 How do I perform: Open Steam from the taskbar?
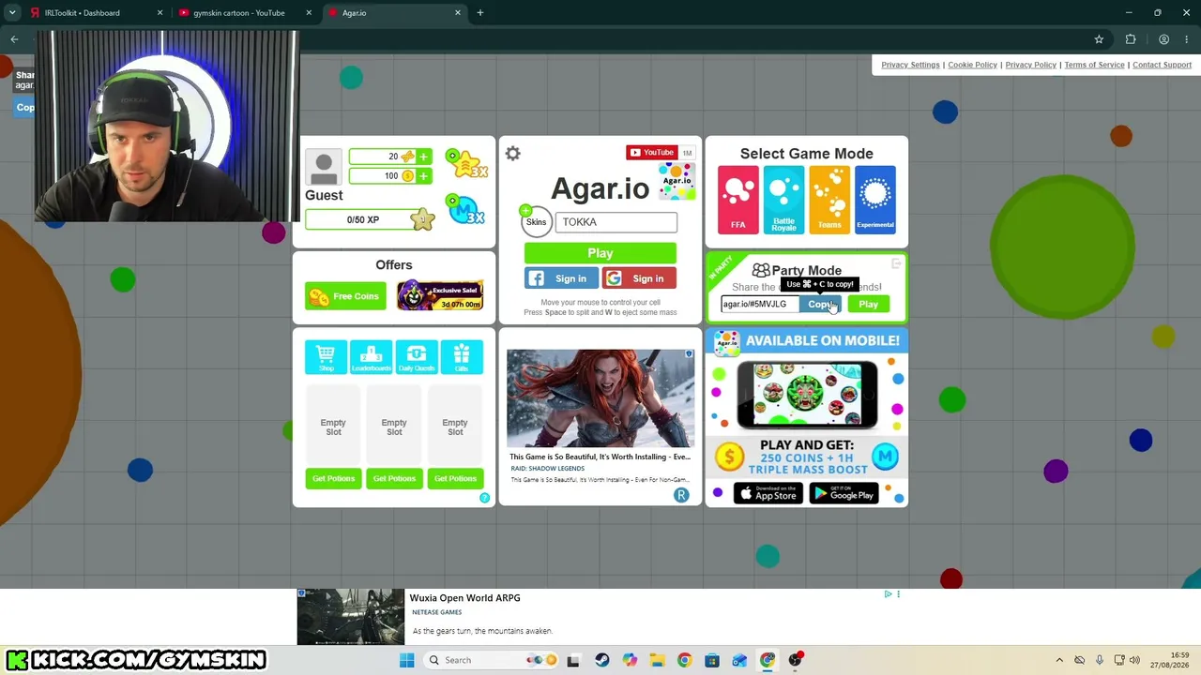602,660
